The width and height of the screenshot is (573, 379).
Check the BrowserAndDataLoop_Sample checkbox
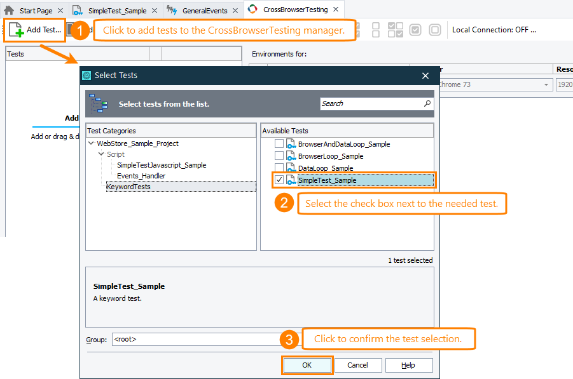click(279, 143)
